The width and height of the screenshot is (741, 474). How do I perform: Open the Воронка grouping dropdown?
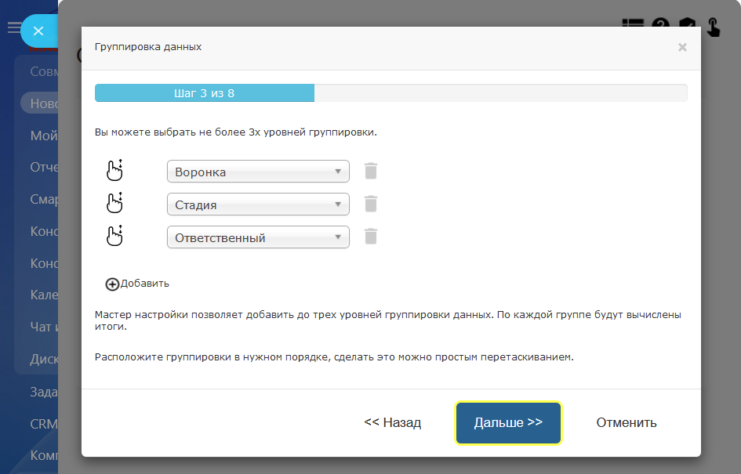[x=258, y=172]
